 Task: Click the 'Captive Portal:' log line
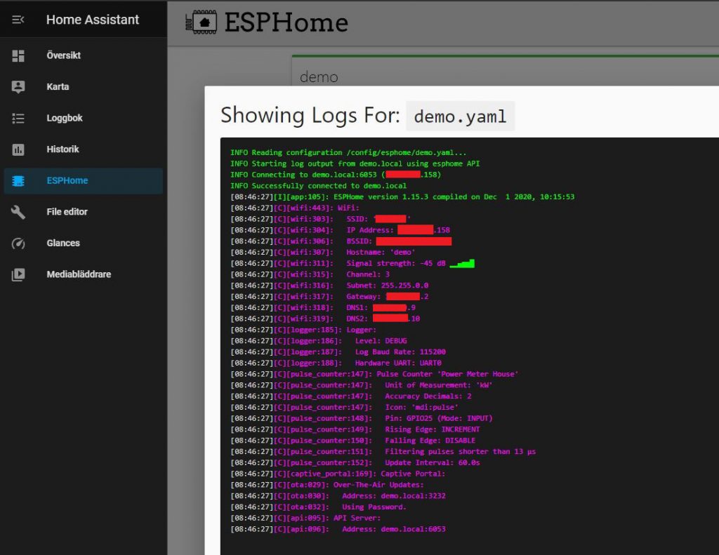[338, 474]
